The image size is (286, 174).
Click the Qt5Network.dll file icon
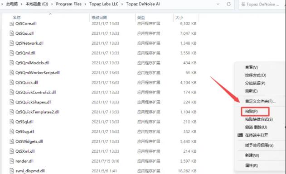tap(11, 43)
